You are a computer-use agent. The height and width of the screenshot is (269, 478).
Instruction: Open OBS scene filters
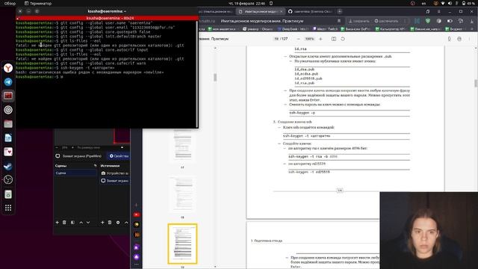click(x=72, y=223)
